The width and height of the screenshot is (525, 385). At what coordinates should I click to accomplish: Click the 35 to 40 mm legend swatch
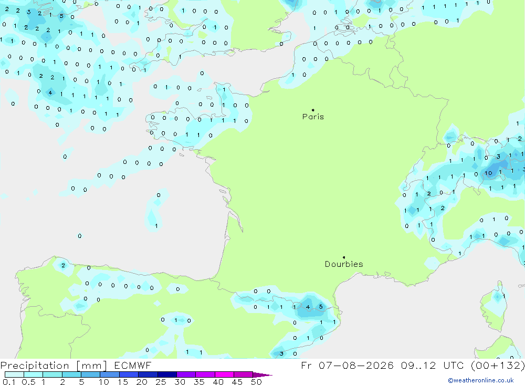point(205,374)
